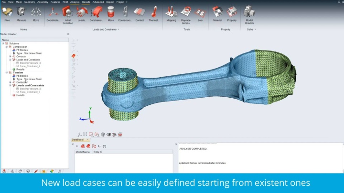This screenshot has width=344, height=193.
Task: Open the Material tool
Action: click(x=217, y=14)
